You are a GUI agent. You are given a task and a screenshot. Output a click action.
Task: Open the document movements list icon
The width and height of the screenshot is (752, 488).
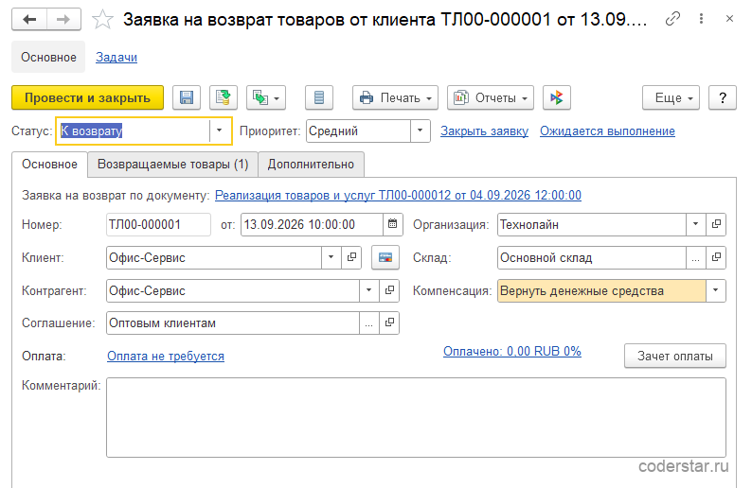(319, 97)
